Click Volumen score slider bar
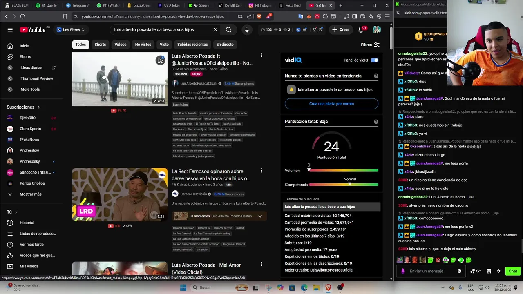Viewport: 523px width, 294px height. point(344,170)
